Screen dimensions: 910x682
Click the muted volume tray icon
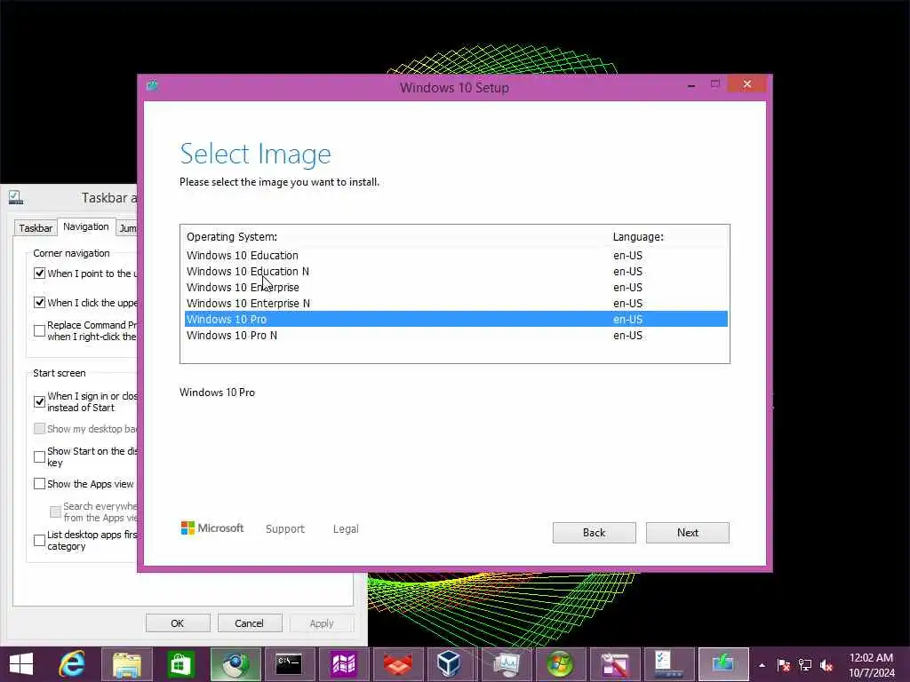click(826, 665)
